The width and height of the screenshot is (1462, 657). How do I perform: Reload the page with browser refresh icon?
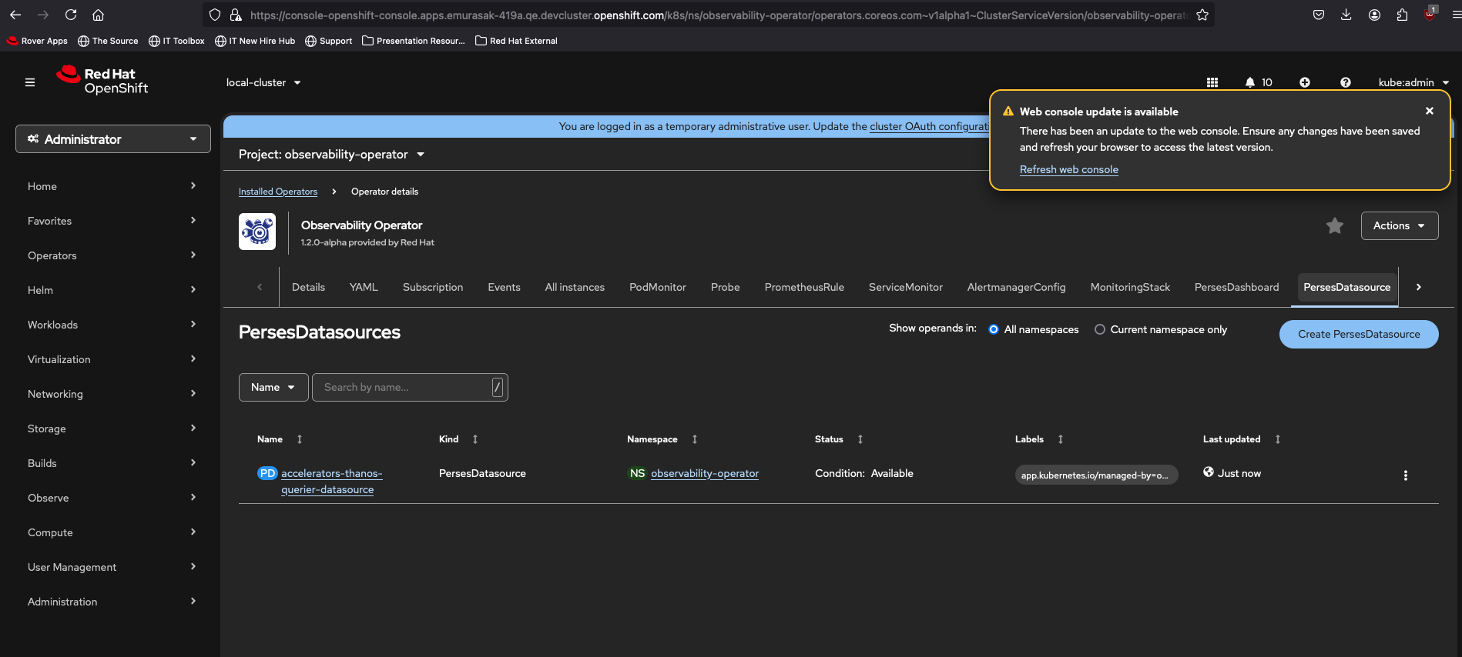pyautogui.click(x=71, y=15)
